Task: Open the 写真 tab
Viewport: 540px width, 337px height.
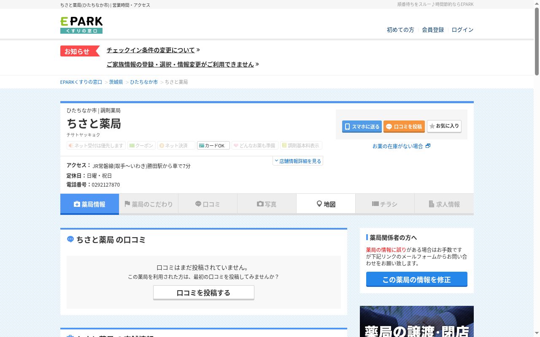Action: 267,204
